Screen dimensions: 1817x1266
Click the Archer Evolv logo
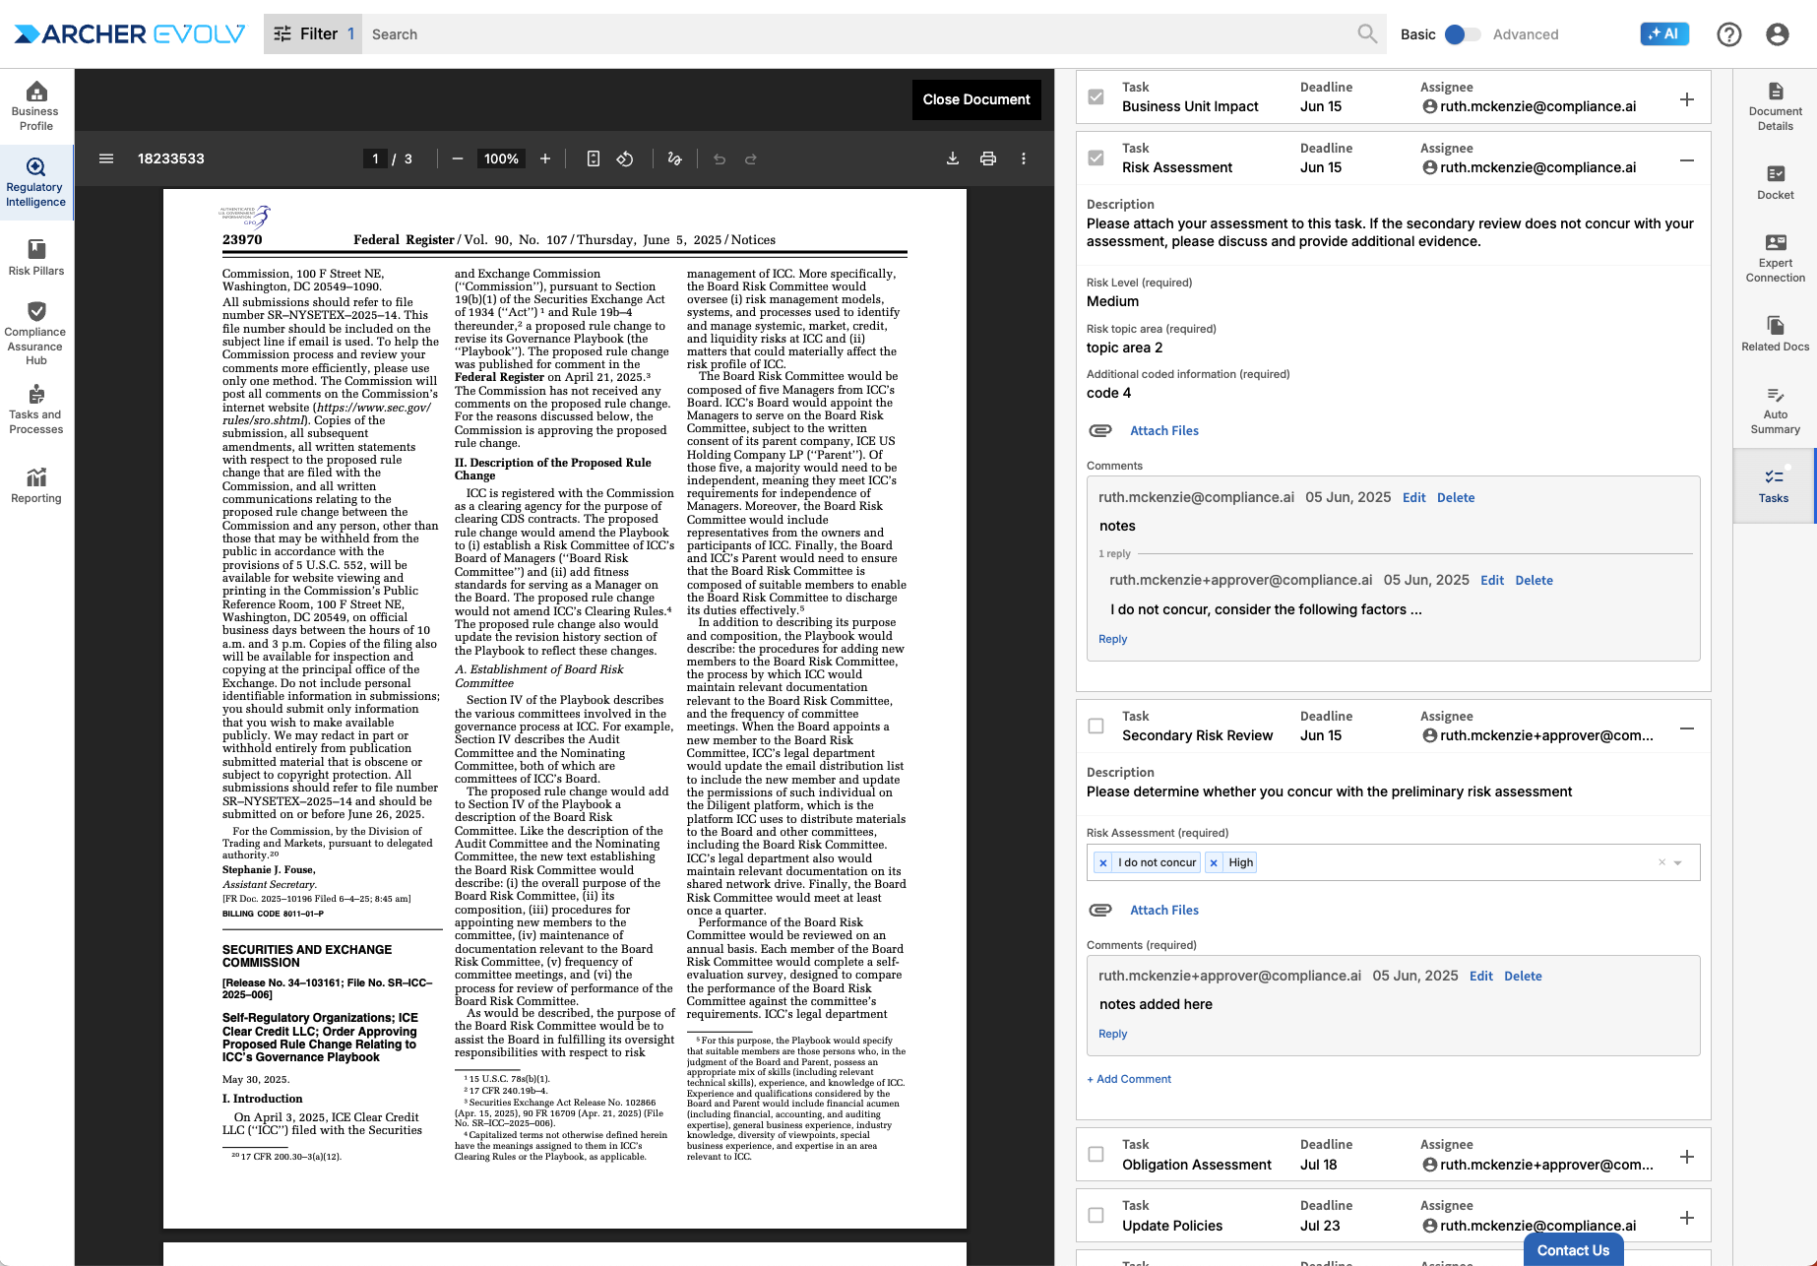tap(129, 33)
